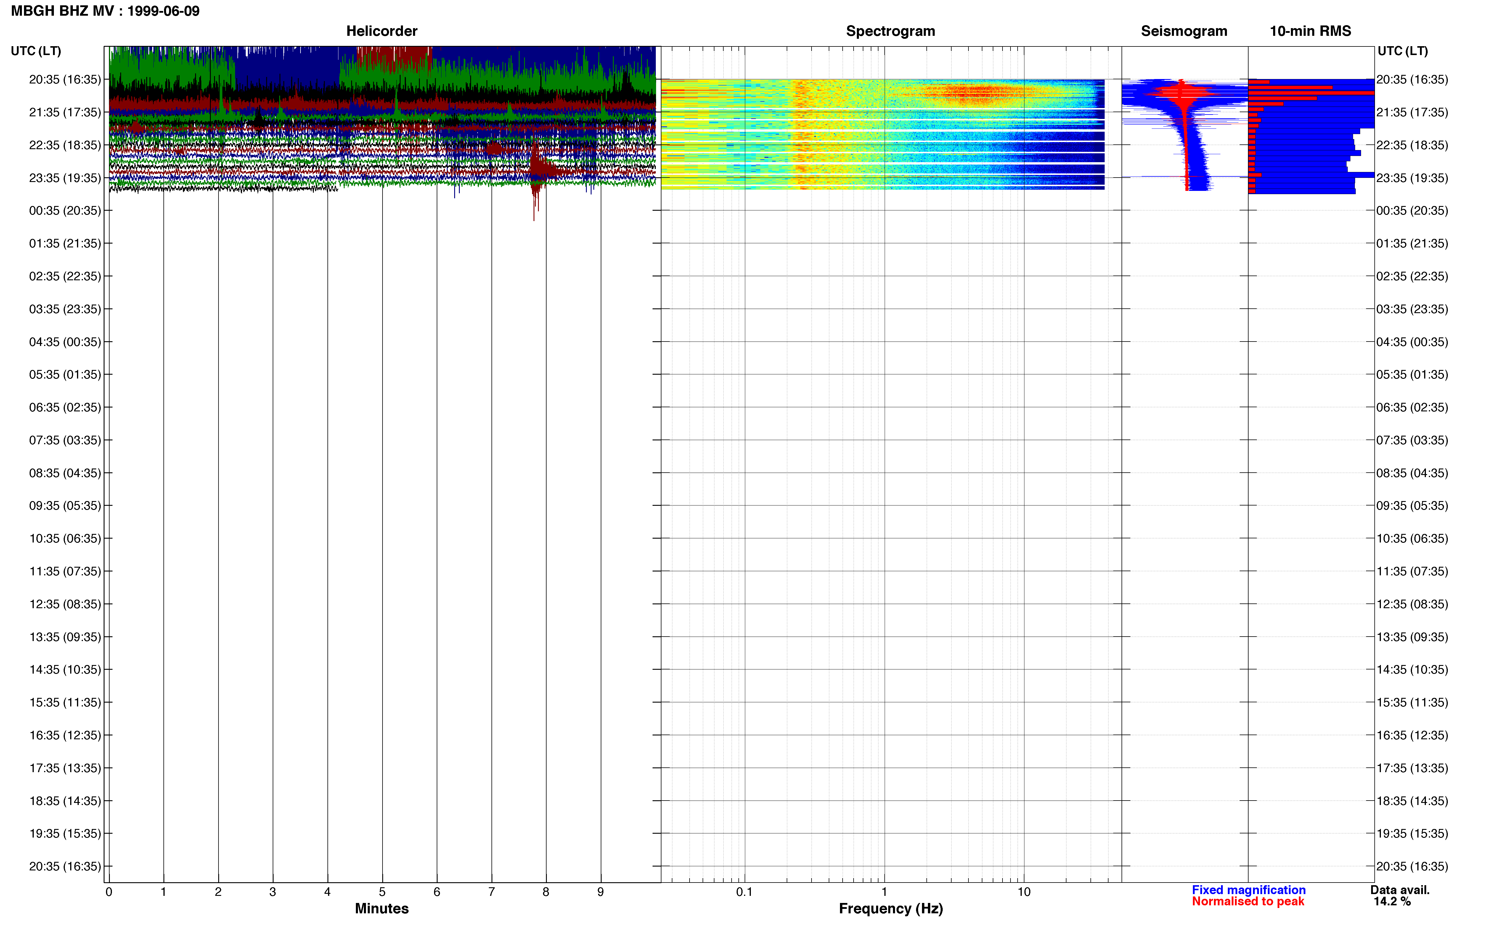1486x929 pixels.
Task: Click the left '16:35 (12:35)' time label
Action: [65, 735]
